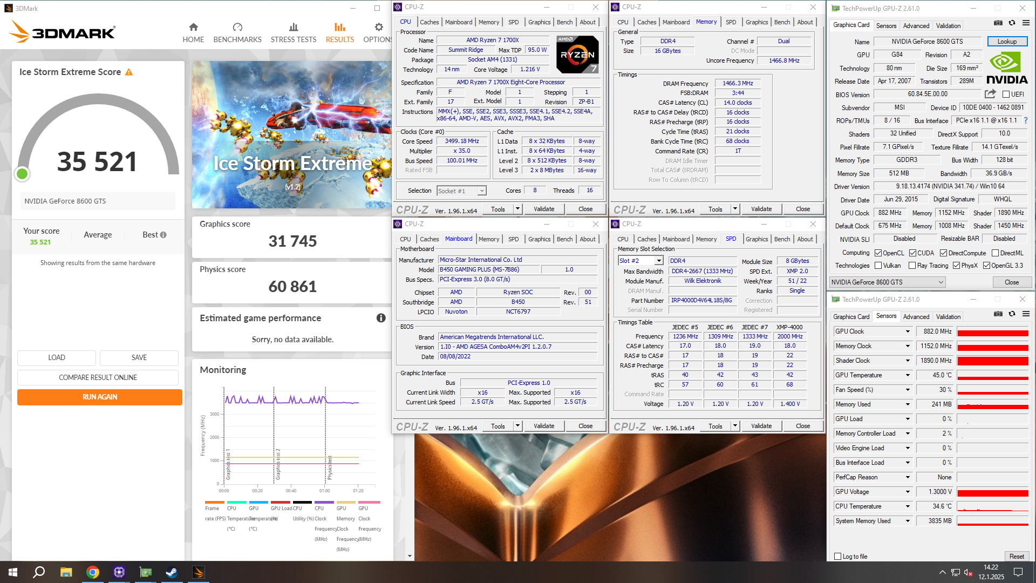
Task: Open HOME section in 3DMark
Action: click(x=193, y=33)
